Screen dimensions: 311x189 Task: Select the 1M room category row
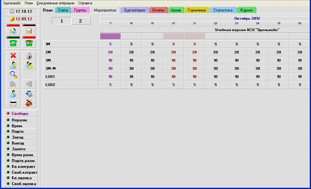click(x=71, y=44)
